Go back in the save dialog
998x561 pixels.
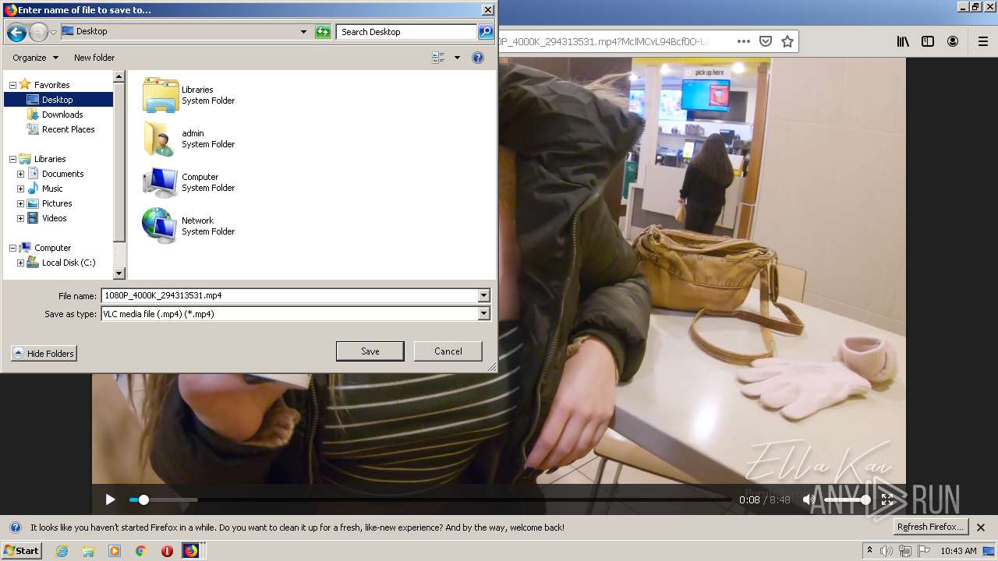tap(16, 32)
